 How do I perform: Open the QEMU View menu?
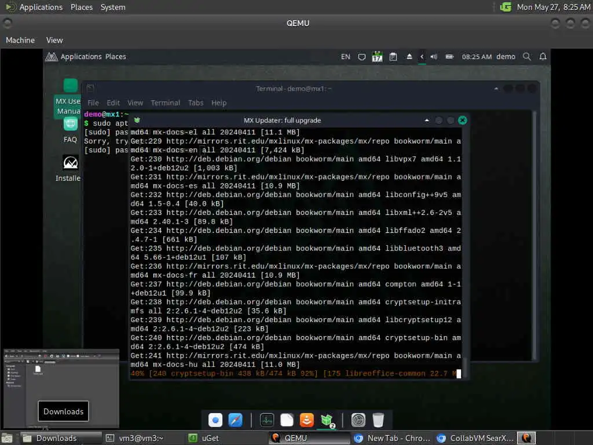pos(54,40)
